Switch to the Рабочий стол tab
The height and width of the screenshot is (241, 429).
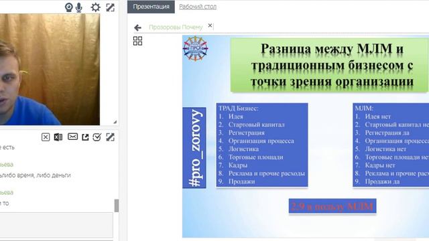[x=198, y=7]
